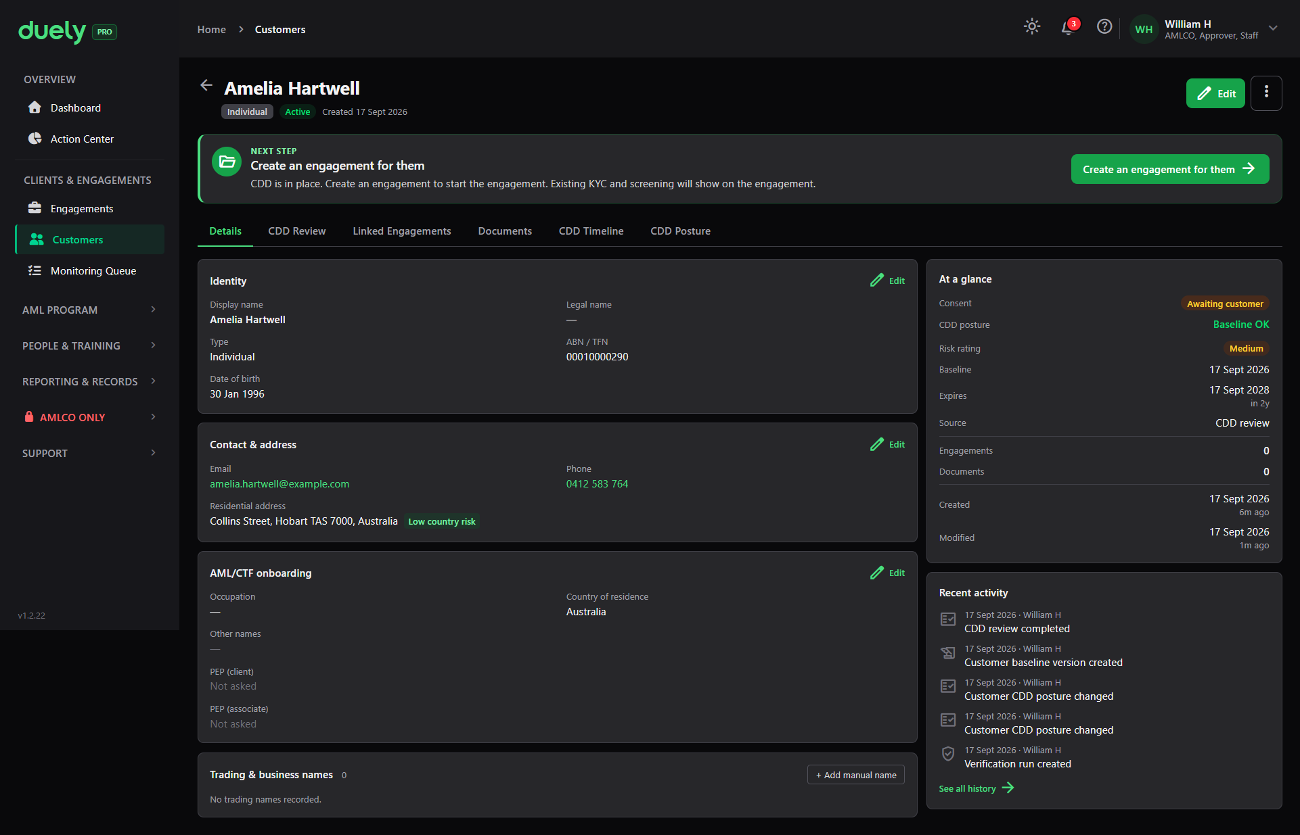Expand the AML PROGRAM section
The image size is (1300, 835).
[89, 310]
